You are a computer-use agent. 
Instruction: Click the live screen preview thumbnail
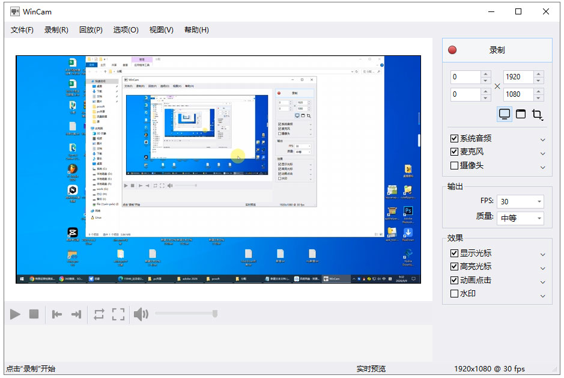click(x=219, y=169)
